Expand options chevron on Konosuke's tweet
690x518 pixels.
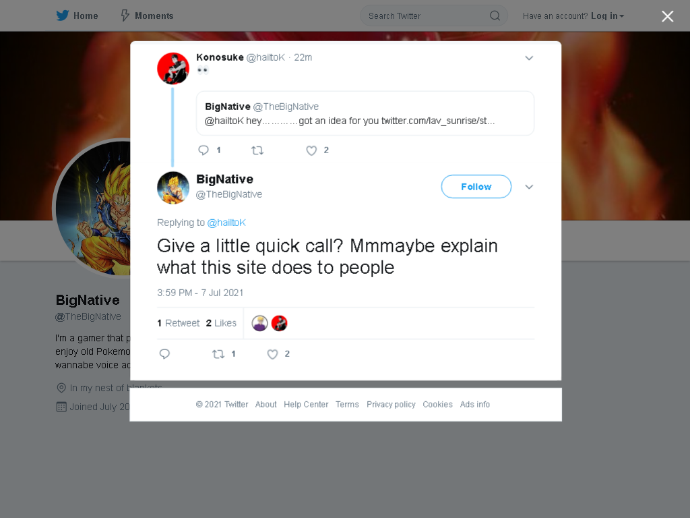[x=529, y=58]
